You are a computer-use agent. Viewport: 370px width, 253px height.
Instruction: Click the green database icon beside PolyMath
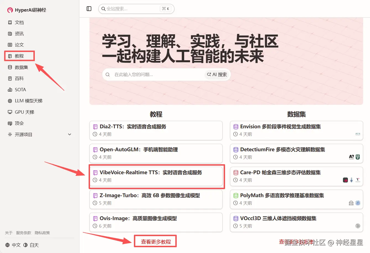coord(236,195)
